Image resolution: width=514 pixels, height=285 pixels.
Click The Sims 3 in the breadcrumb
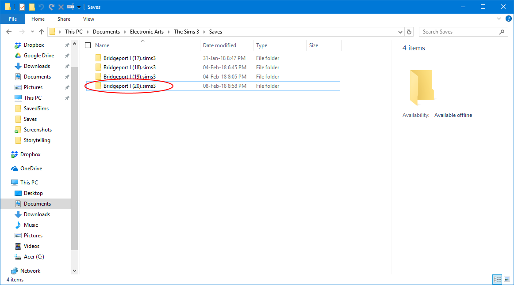[x=186, y=32]
